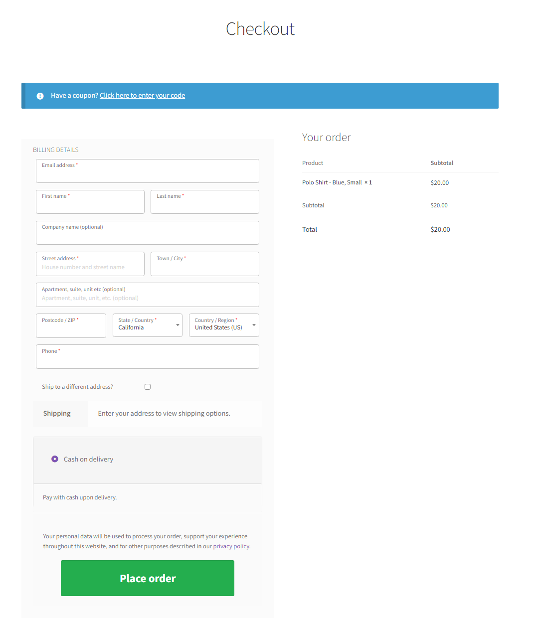539x631 pixels.
Task: Focus the Email address field
Action: pyautogui.click(x=148, y=171)
